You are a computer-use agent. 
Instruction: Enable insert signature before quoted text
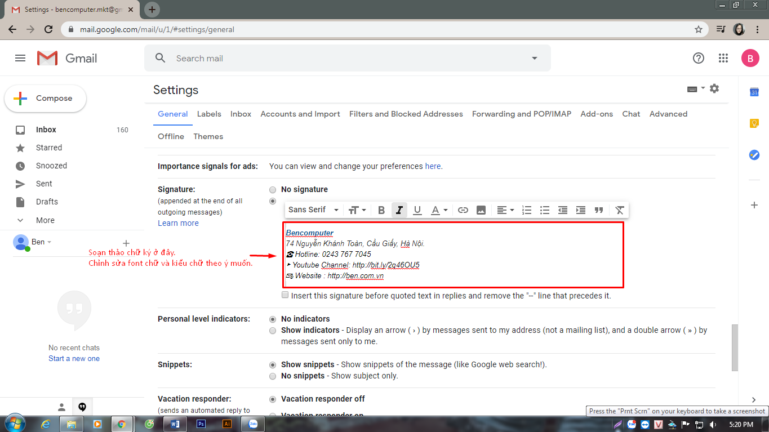(285, 295)
